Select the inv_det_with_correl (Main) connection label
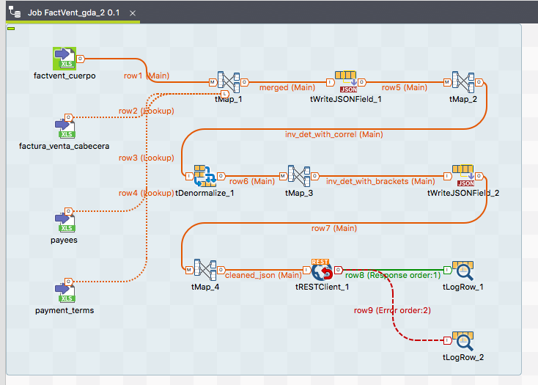Screen dimensions: 538x385 [x=334, y=134]
